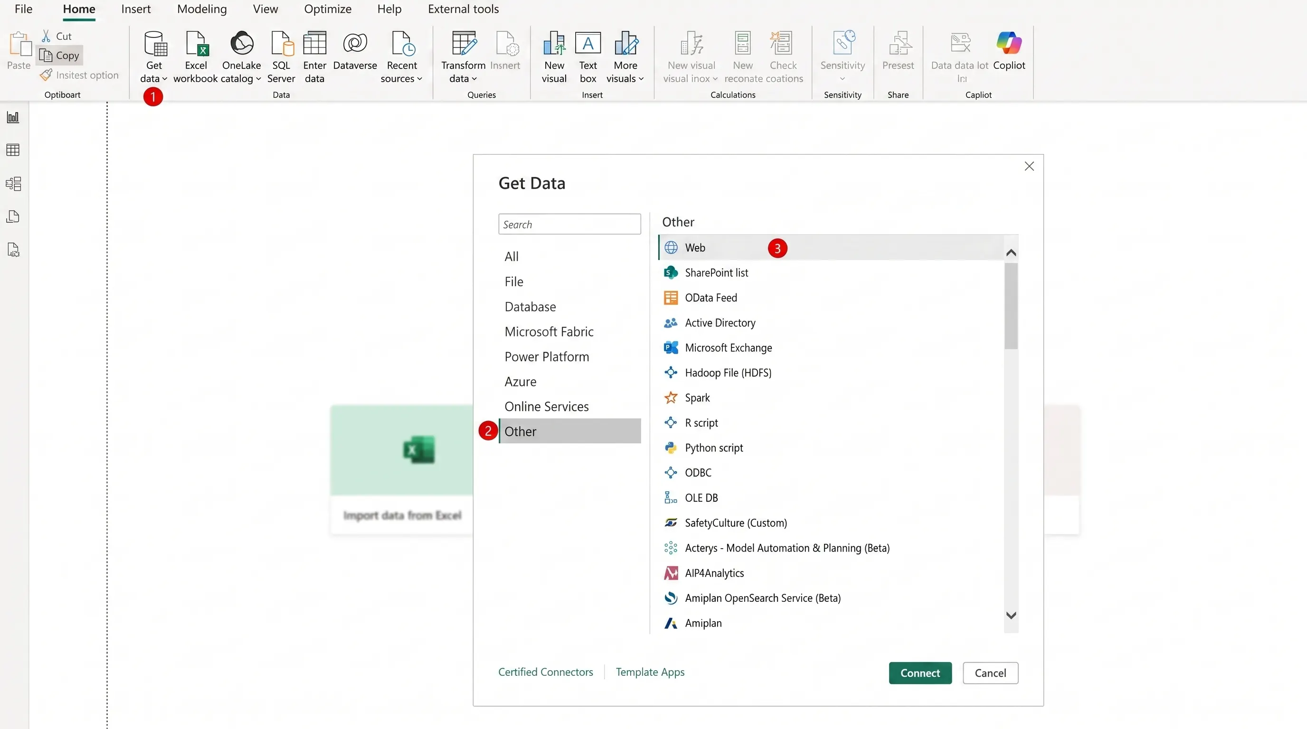Click the connector list scrollbar down arrow
1307x729 pixels.
tap(1011, 615)
